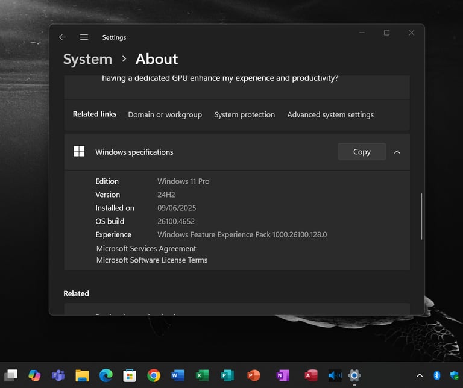Copy the Windows specifications
The image size is (463, 388).
[x=361, y=152]
